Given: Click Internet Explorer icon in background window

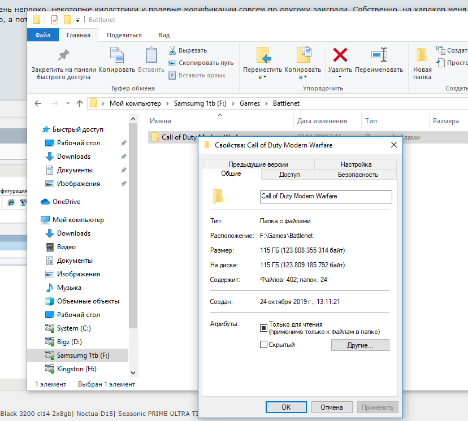Looking at the screenshot, I should (x=11, y=202).
